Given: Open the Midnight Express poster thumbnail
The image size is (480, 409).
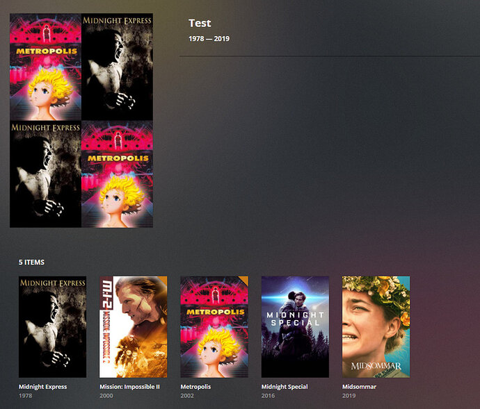Looking at the screenshot, I should point(52,327).
